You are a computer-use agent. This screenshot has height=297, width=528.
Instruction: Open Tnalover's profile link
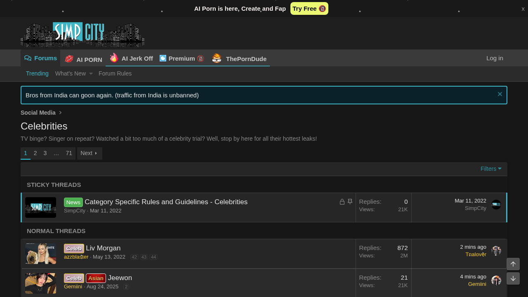pos(476,255)
